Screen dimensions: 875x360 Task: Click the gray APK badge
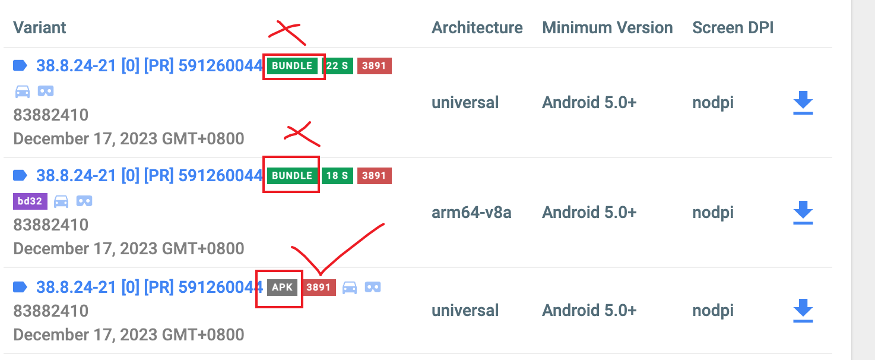coord(282,288)
